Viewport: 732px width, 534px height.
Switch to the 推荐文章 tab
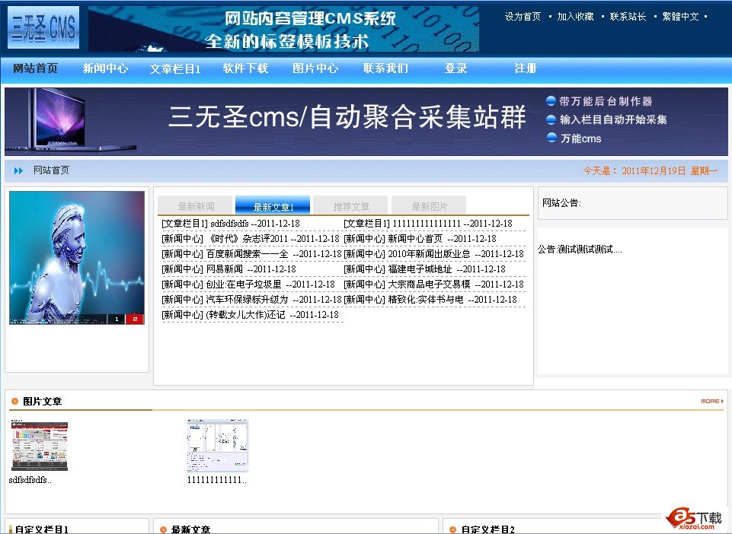coord(350,204)
